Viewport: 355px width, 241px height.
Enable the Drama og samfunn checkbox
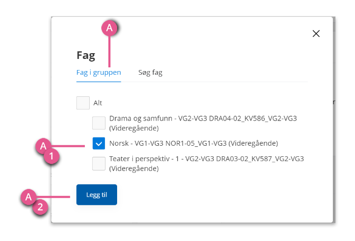99,123
